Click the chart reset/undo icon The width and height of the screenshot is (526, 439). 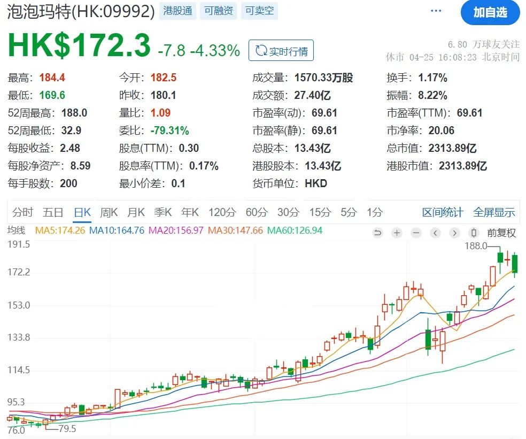(377, 233)
